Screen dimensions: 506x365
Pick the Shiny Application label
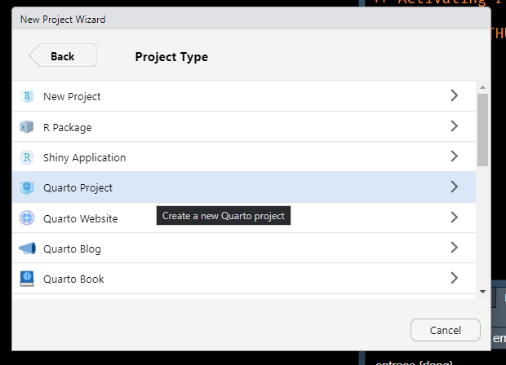point(85,157)
